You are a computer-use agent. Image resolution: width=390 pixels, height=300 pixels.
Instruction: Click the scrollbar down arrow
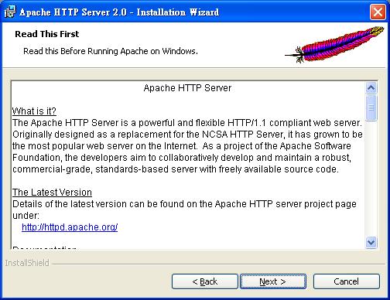371,242
